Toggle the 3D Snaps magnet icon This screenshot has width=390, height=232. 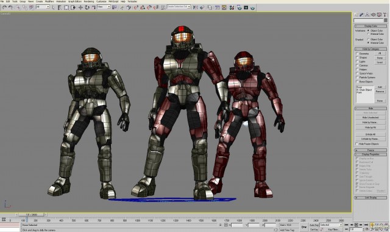pyautogui.click(x=136, y=7)
